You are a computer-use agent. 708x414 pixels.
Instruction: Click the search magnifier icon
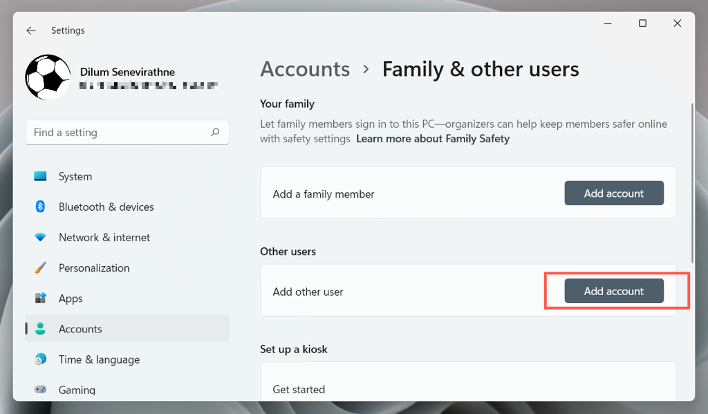tap(215, 132)
